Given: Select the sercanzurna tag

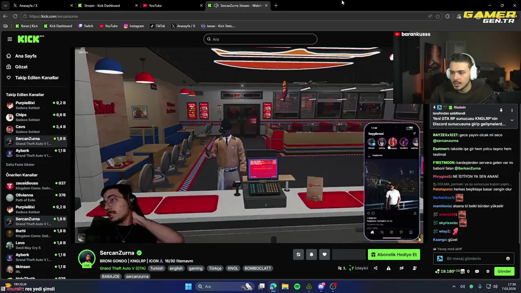Looking at the screenshot, I should pos(137,276).
